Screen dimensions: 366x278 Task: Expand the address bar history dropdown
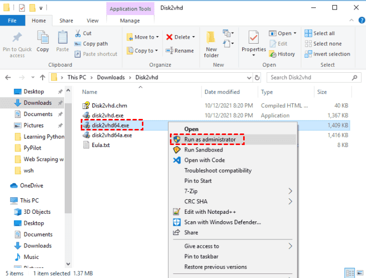coord(249,78)
